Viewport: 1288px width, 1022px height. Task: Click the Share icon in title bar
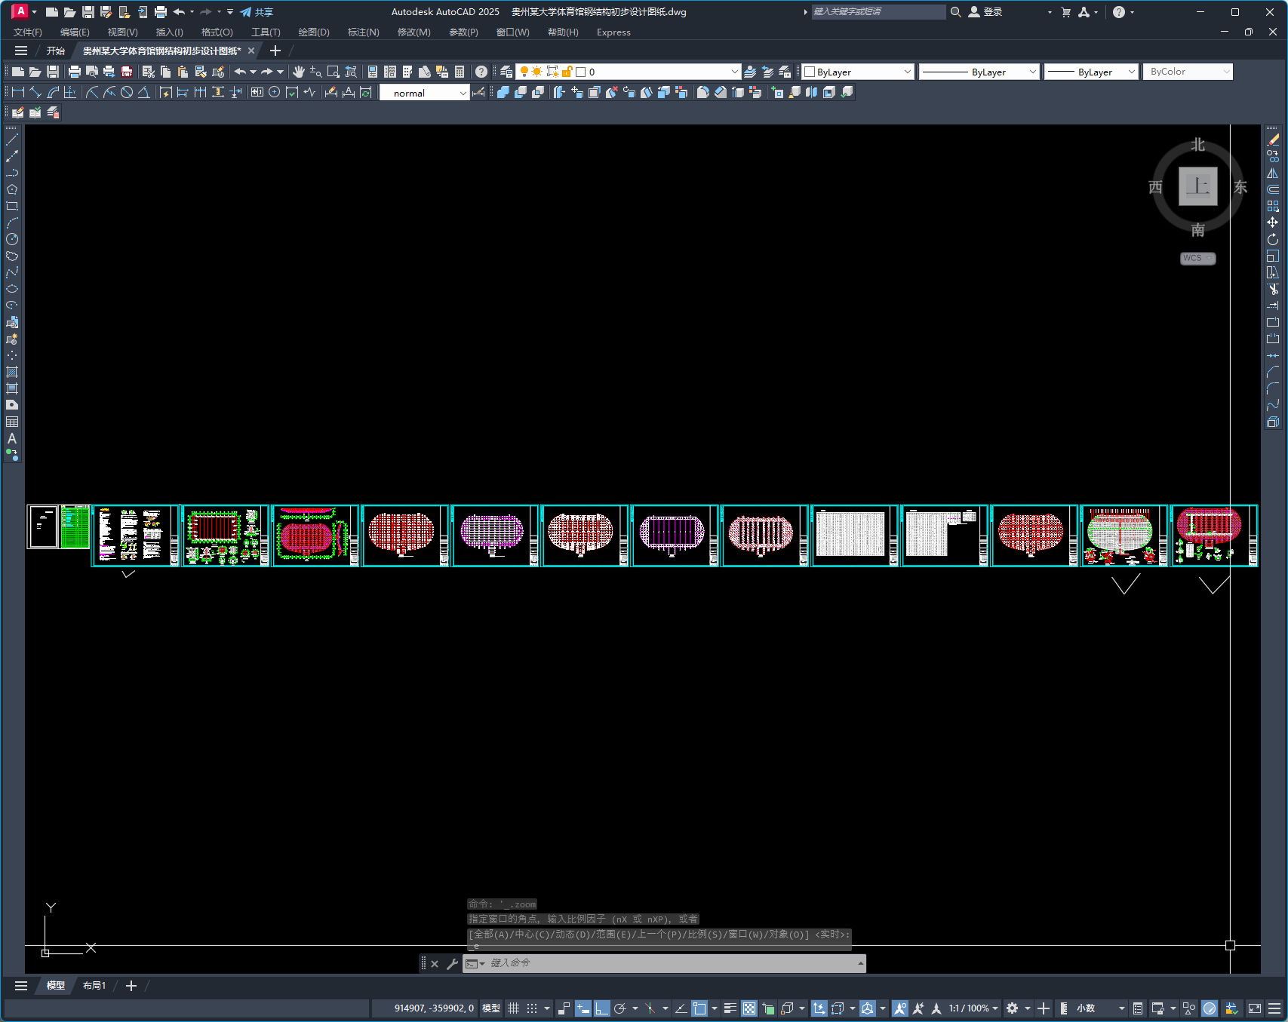pos(257,12)
